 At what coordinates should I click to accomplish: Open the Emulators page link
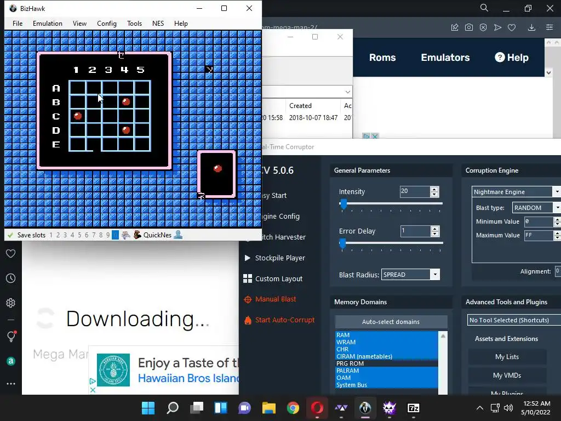(x=445, y=57)
